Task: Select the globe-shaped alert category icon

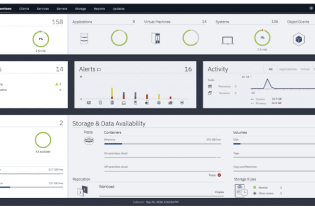Action: tap(159, 103)
